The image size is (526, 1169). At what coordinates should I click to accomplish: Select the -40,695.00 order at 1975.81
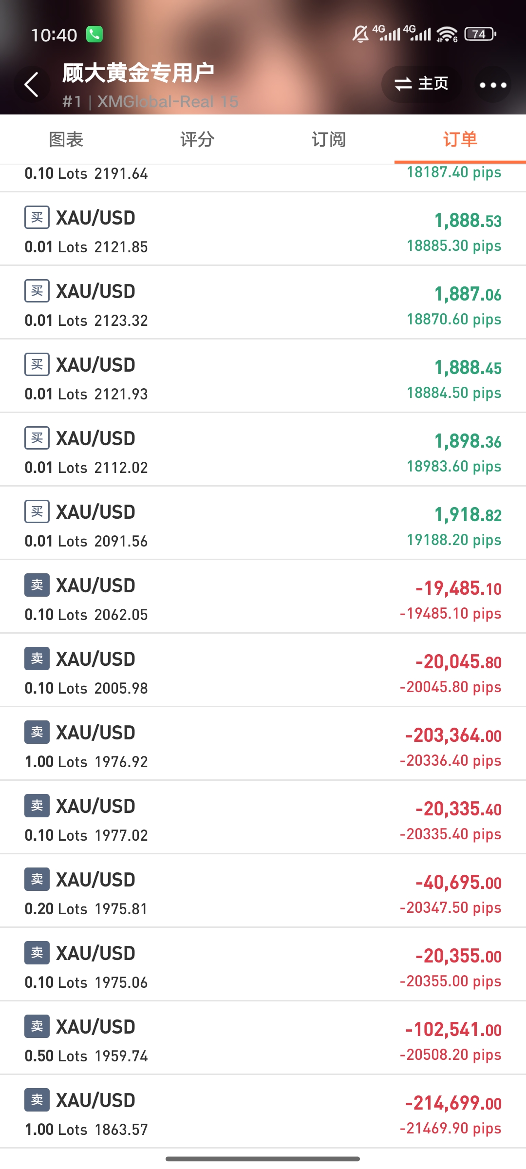pos(263,891)
